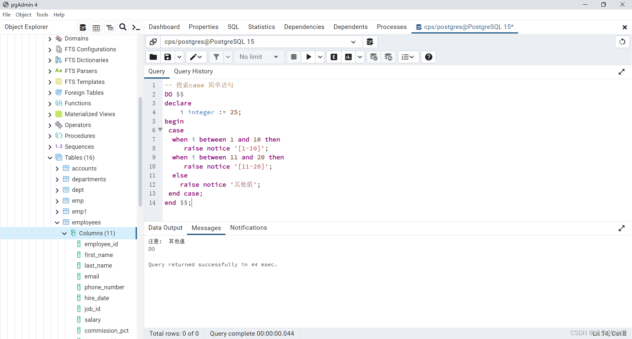Click the Save File floppy icon
632x339 pixels.
[168, 57]
